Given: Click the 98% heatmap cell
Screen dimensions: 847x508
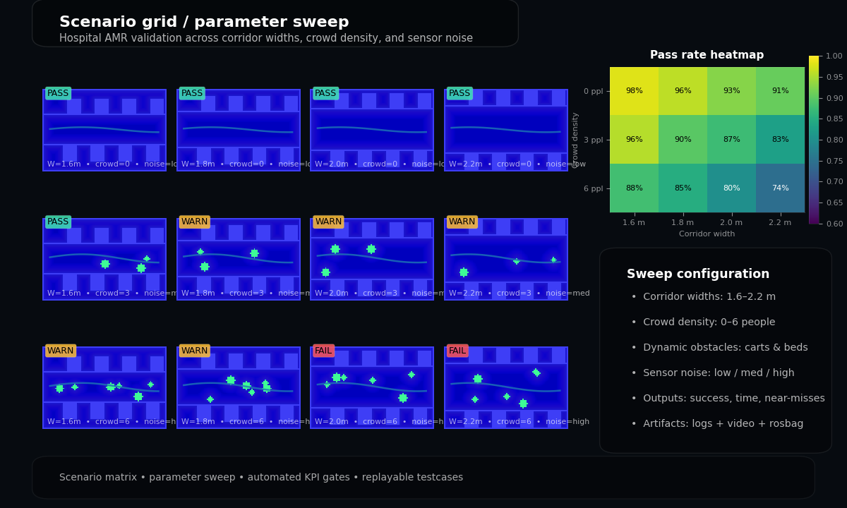Looking at the screenshot, I should 634,90.
